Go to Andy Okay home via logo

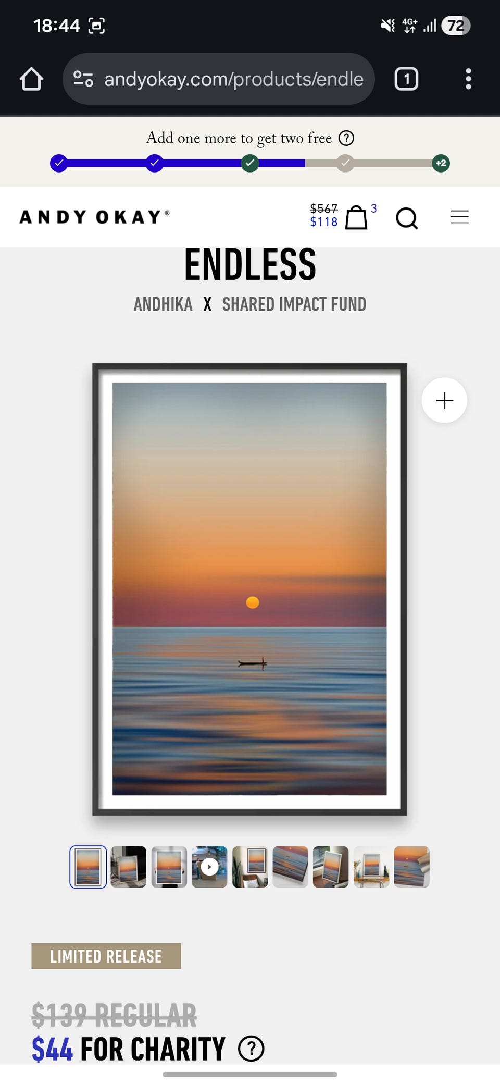point(95,217)
